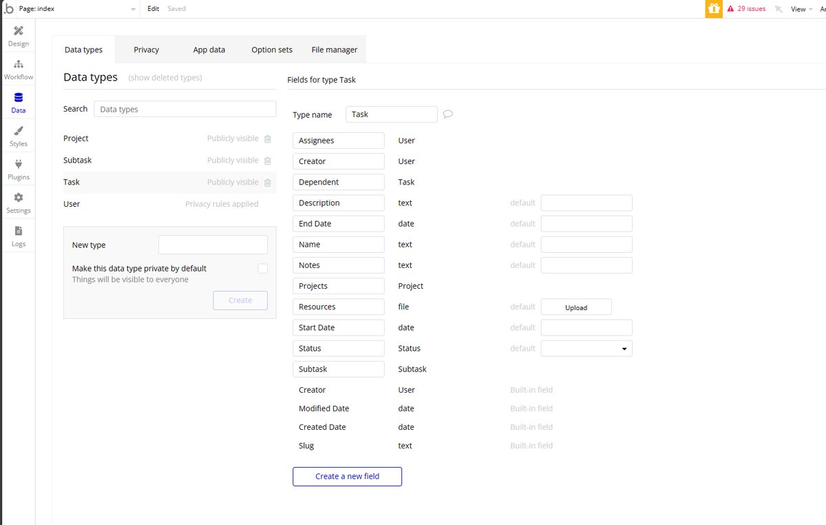
Task: Open the Edit menu
Action: 153,9
